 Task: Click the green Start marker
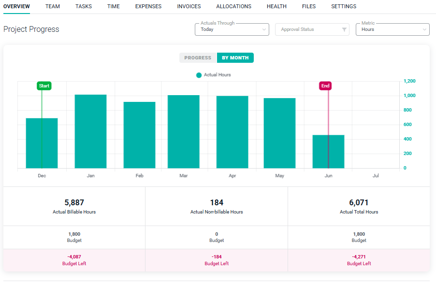[x=44, y=86]
